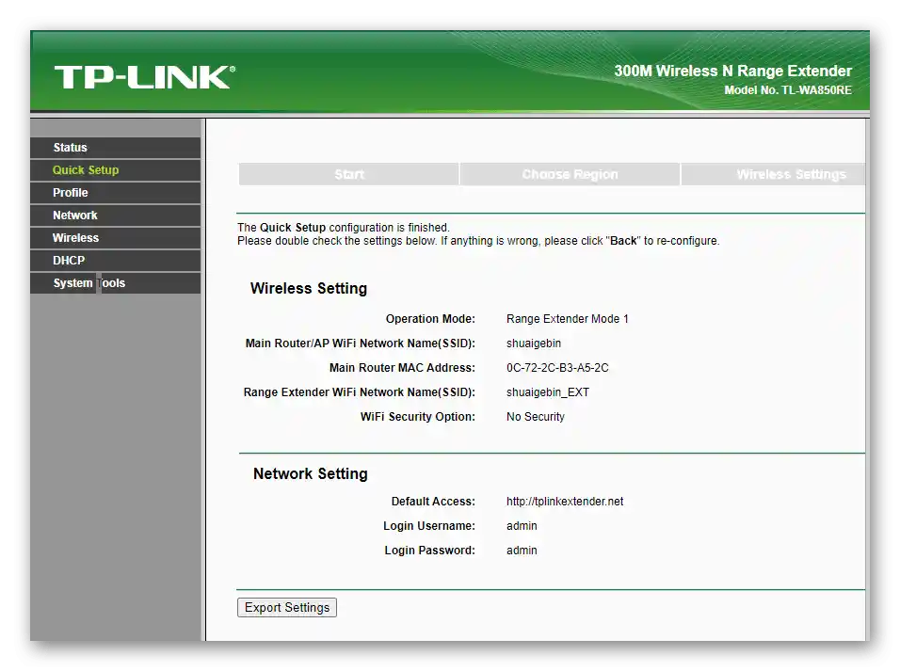Select the Wireless Settings wizard step

click(790, 174)
